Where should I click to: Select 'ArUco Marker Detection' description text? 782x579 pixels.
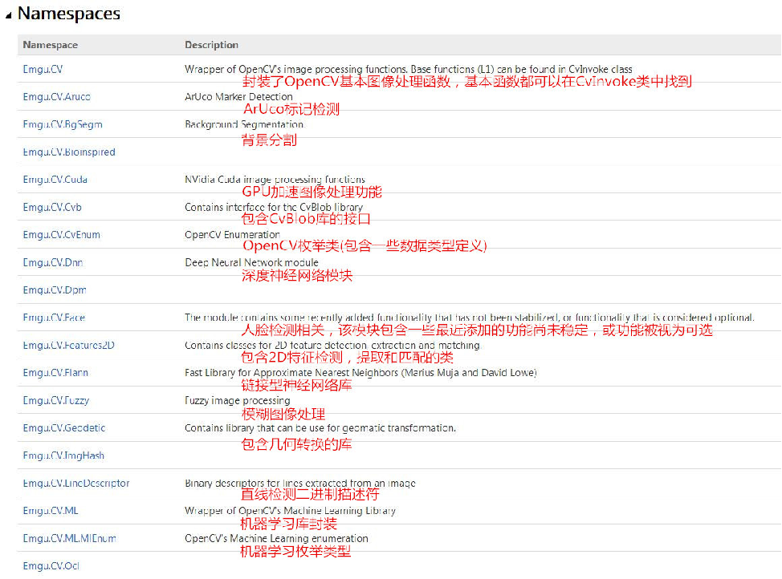238,97
